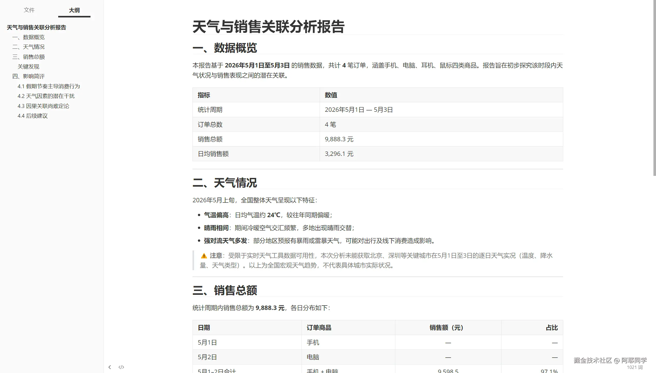Screen dimensions: 656x373
Task: Click heading 二、天气情况 in document
Action: click(x=225, y=183)
